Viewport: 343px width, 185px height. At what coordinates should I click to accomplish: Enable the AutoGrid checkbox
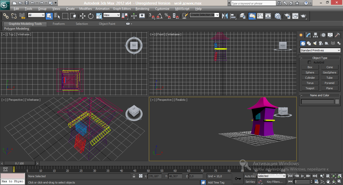click(309, 62)
